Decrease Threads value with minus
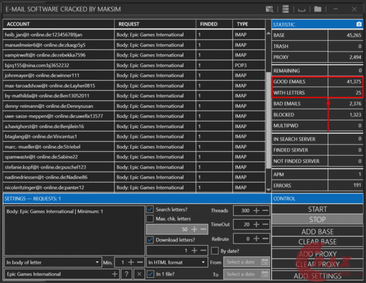 click(265, 211)
